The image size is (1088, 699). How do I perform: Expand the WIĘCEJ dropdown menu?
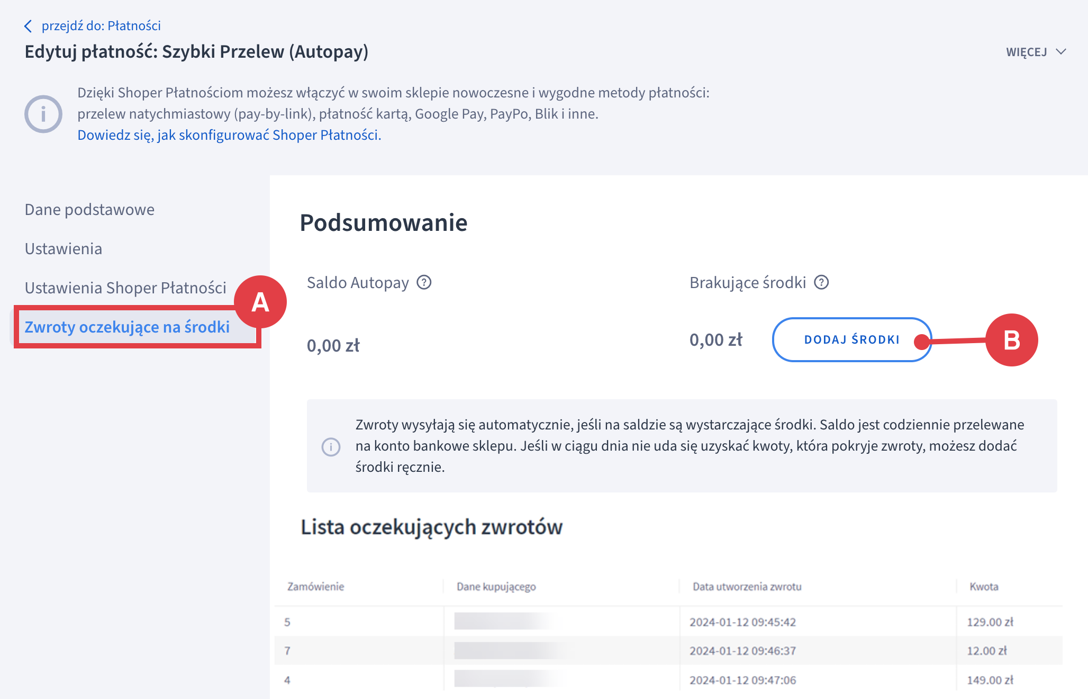click(1027, 52)
